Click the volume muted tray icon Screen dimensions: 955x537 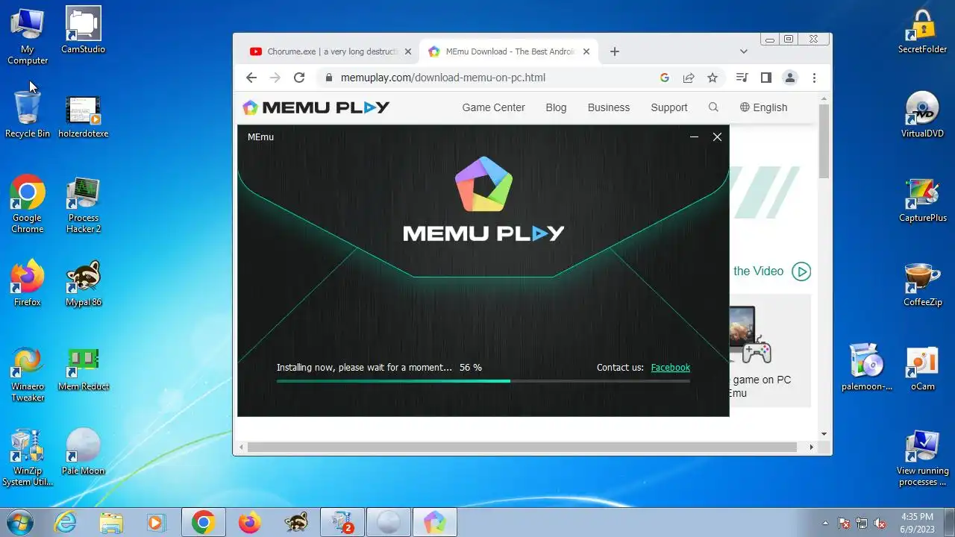click(x=880, y=523)
